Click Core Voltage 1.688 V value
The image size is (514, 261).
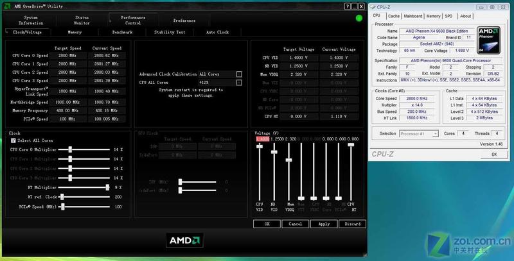(x=461, y=51)
